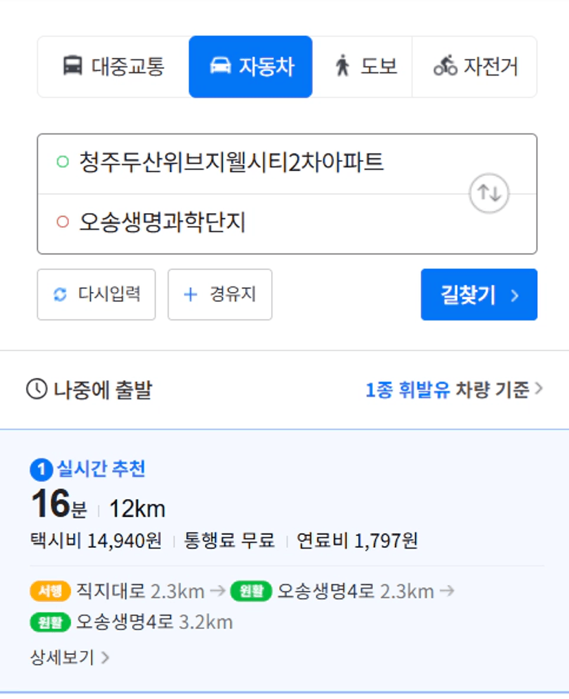Click the 다시입력 reset button
This screenshot has width=569, height=699.
tap(96, 294)
